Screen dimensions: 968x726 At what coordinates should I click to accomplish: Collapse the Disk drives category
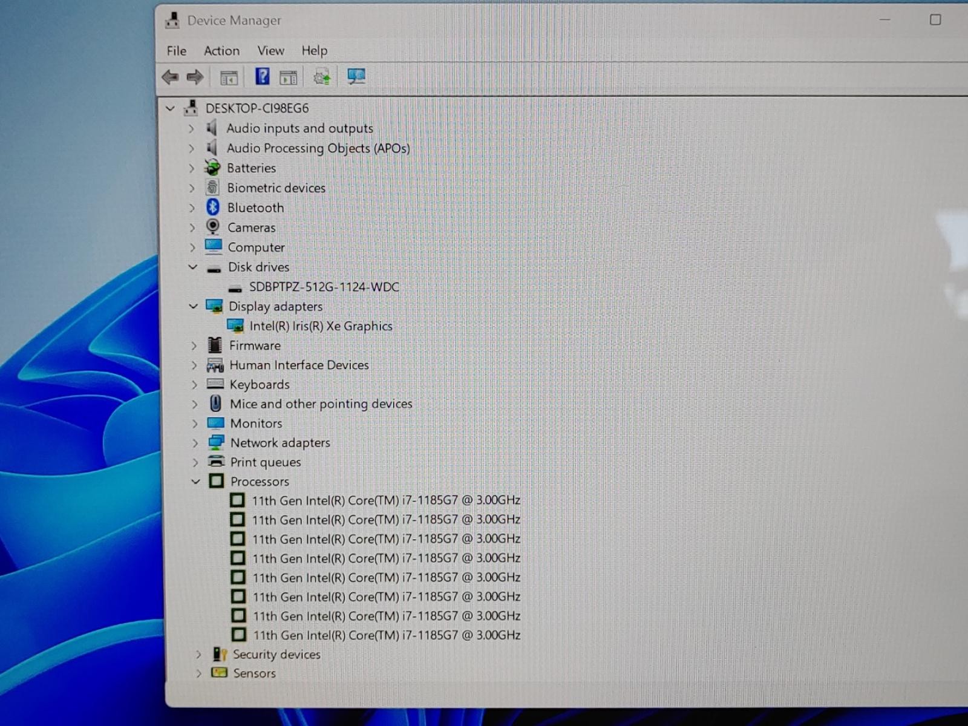(193, 267)
